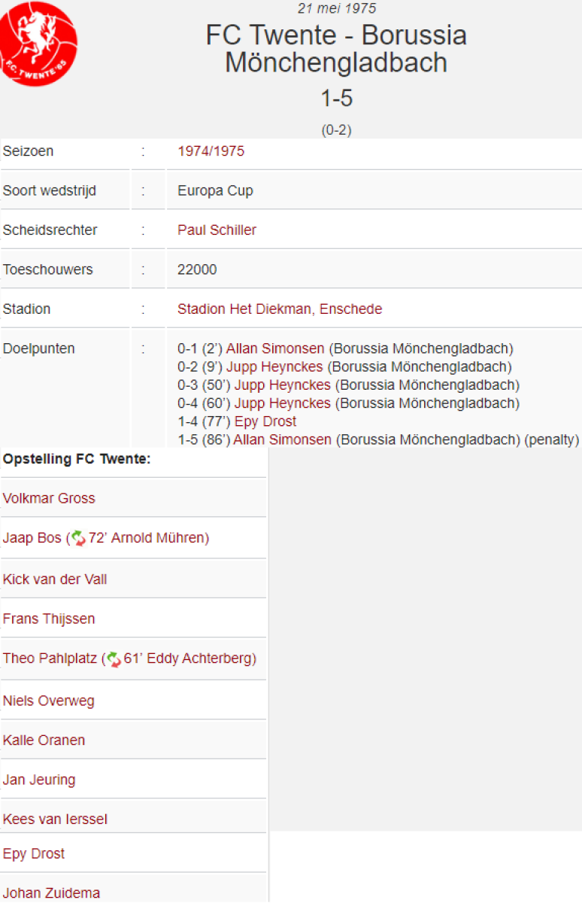Click Jupp Heynckes on the 0-2 goal

274,367
